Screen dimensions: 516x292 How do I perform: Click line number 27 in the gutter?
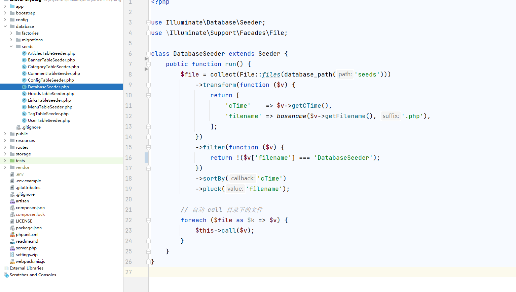click(128, 272)
